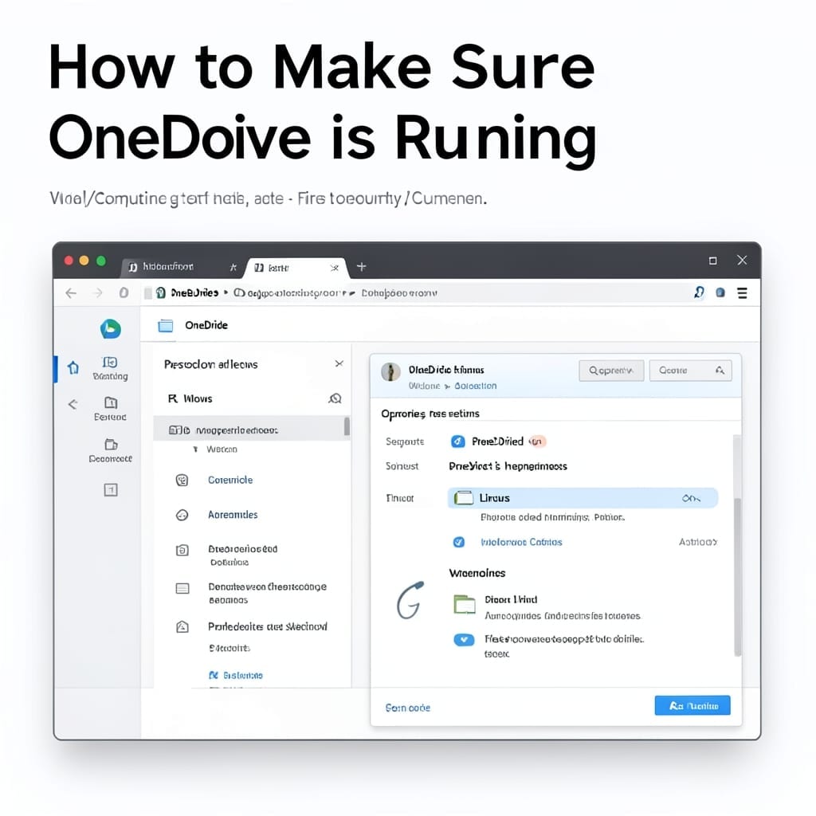Screen dimensions: 816x816
Task: Click the large curved arrow icon in dialog
Action: [x=410, y=600]
